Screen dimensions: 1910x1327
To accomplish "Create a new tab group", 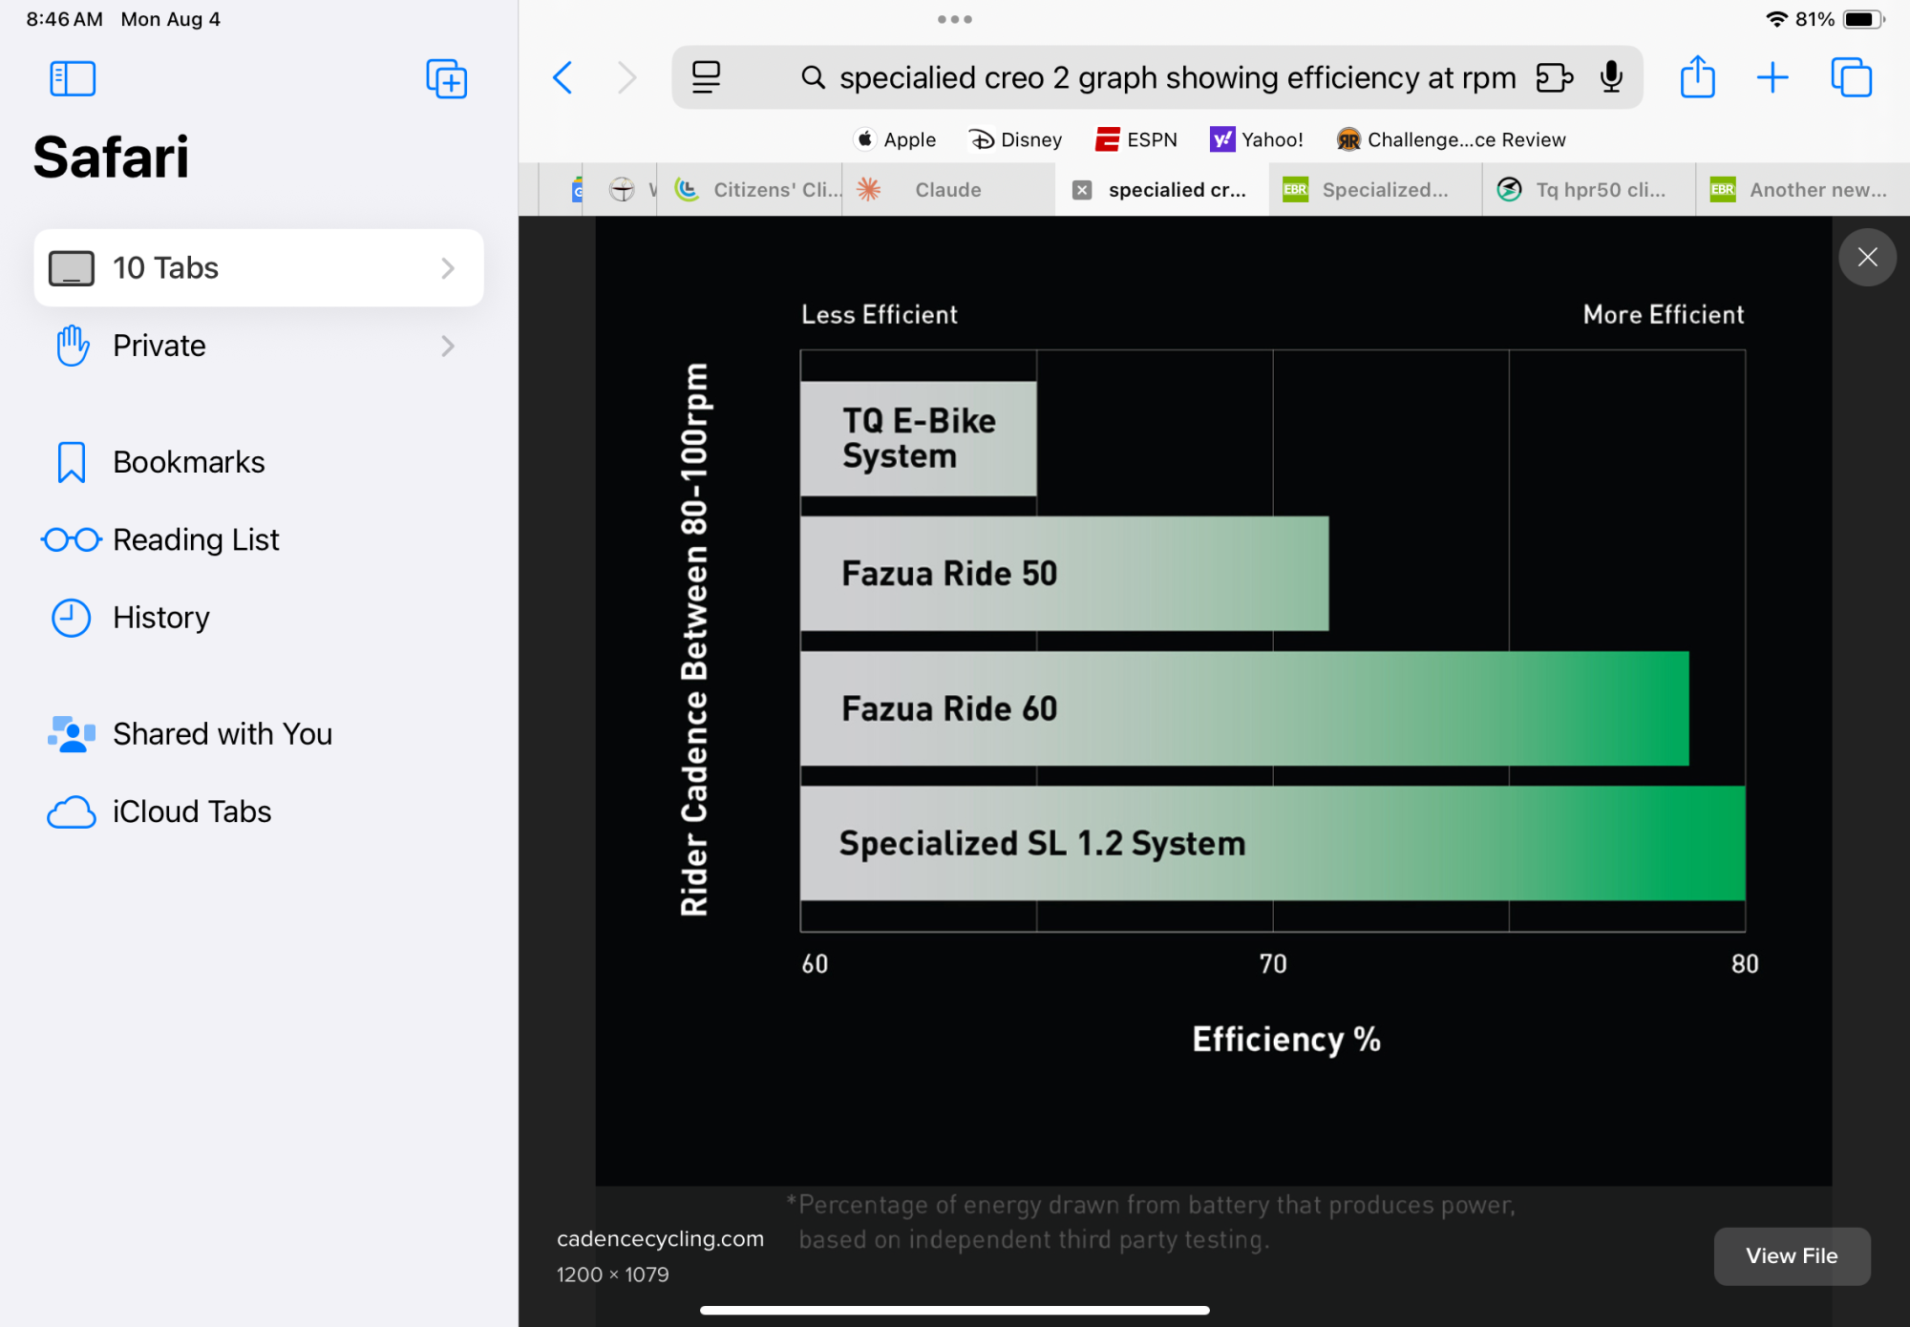I will [446, 78].
